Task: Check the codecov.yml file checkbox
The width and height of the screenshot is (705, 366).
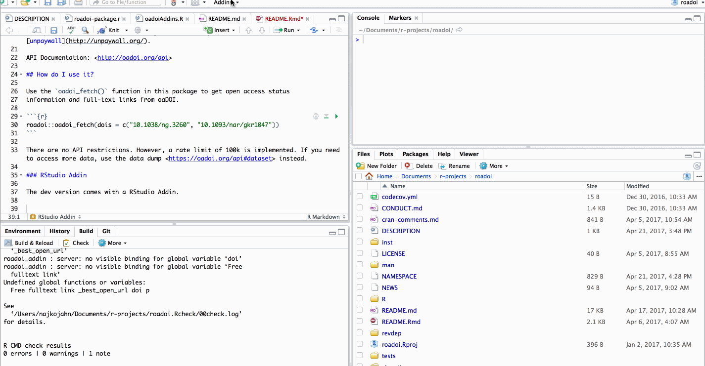Action: (360, 197)
